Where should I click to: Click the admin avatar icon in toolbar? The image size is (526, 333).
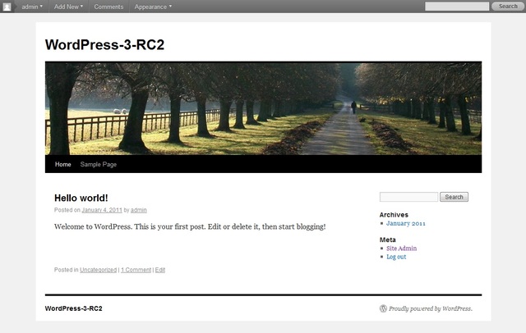[x=7, y=7]
